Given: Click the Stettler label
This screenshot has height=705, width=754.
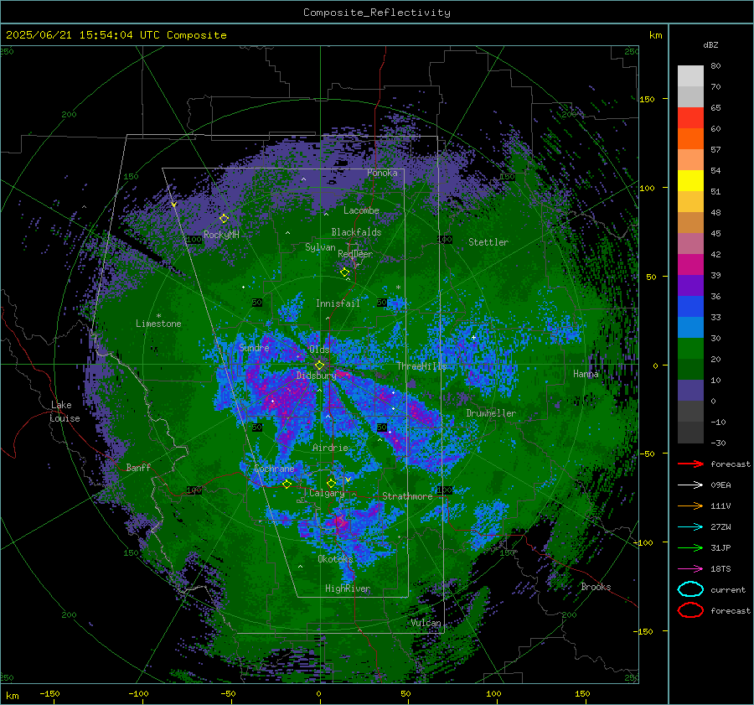Looking at the screenshot, I should point(488,242).
